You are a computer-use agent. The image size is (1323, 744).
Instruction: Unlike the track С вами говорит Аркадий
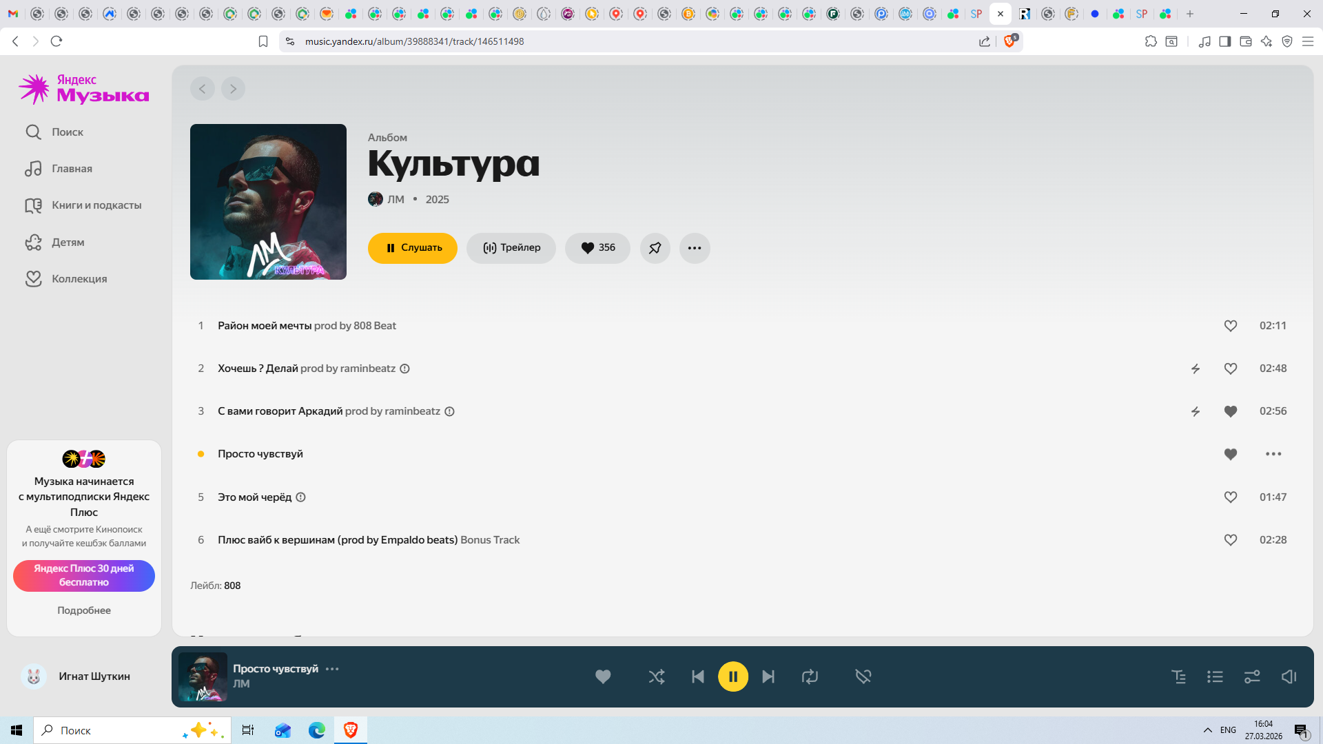pyautogui.click(x=1230, y=411)
